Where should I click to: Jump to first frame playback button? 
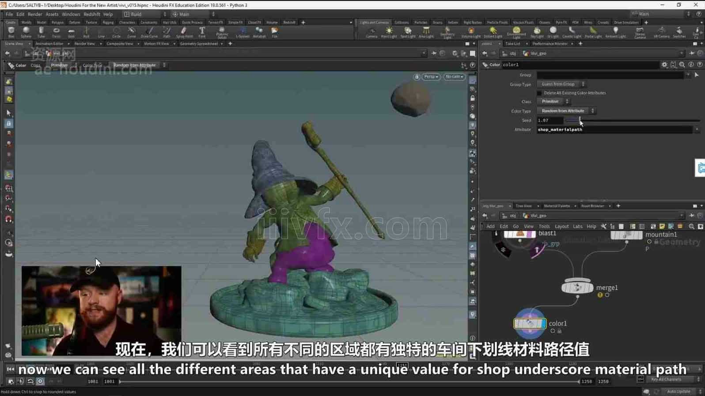pos(11,370)
